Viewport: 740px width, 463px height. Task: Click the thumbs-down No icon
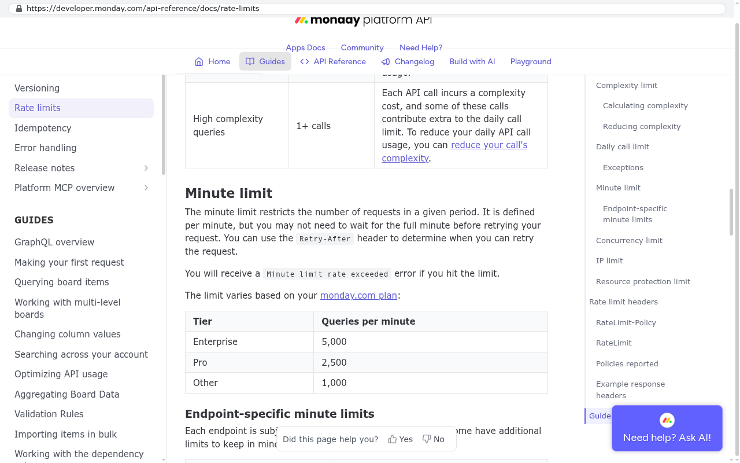[427, 439]
